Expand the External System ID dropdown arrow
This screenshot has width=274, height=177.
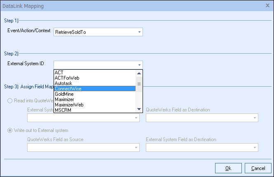pyautogui.click(x=139, y=65)
